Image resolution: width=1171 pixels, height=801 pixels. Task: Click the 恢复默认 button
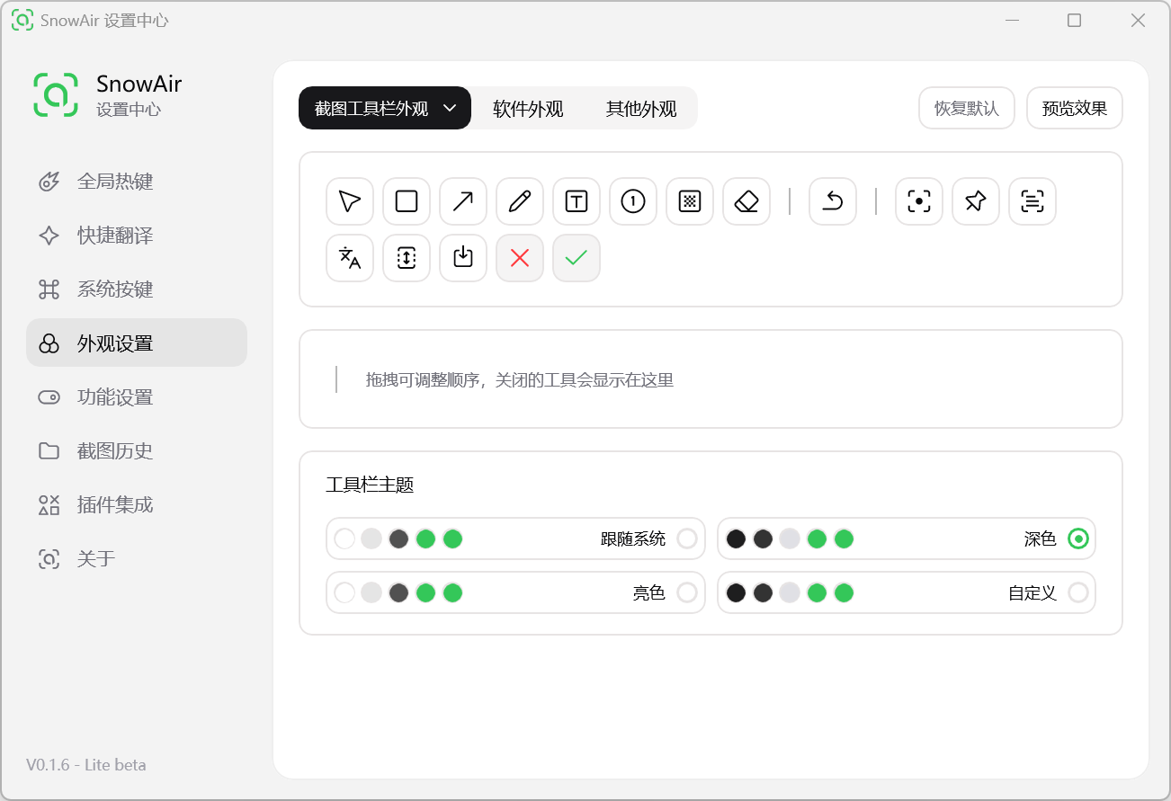click(967, 108)
